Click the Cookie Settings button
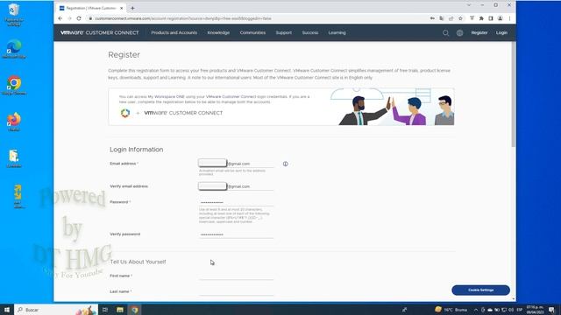The height and width of the screenshot is (315, 561). click(480, 290)
